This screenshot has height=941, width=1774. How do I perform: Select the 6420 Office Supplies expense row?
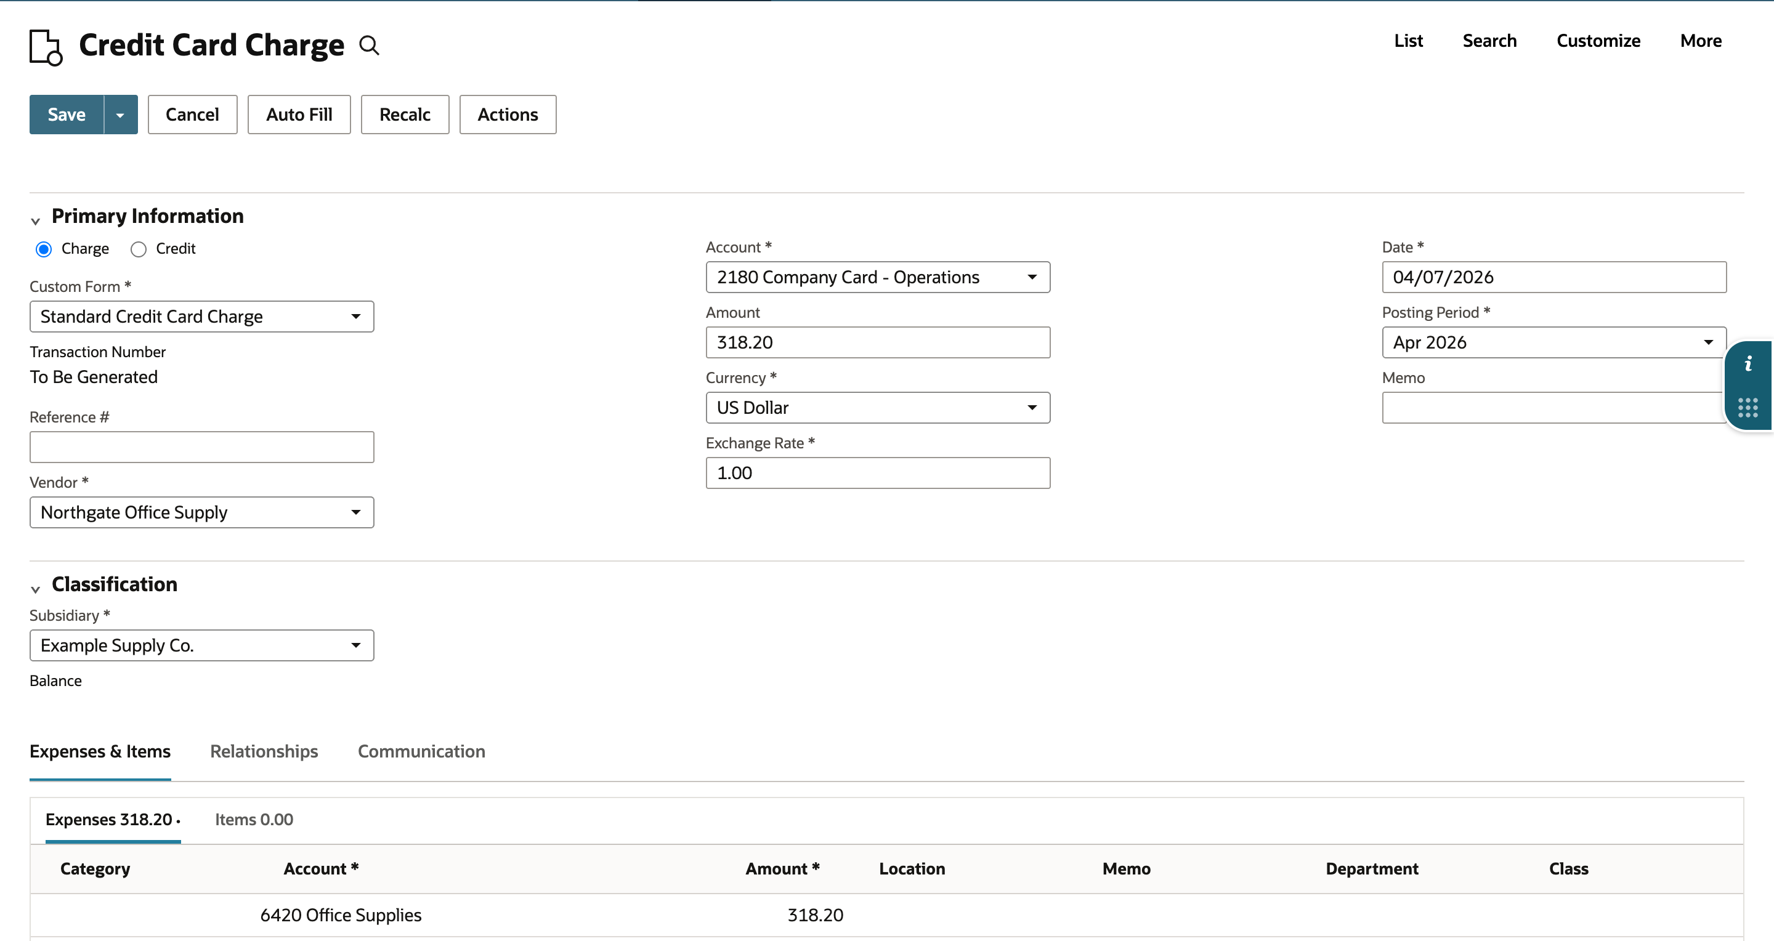coord(887,915)
